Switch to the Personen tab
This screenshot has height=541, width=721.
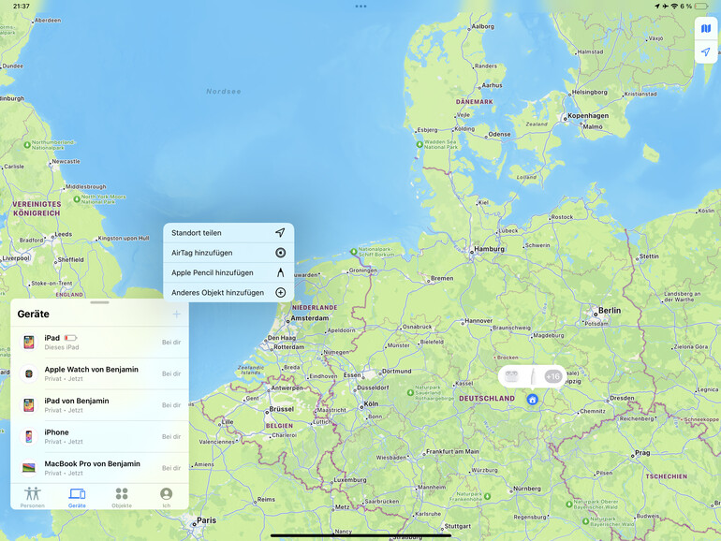[x=33, y=497]
